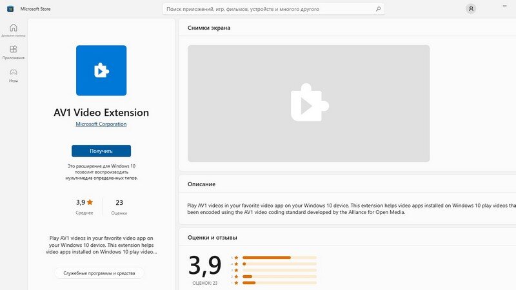The width and height of the screenshot is (516, 290).
Task: Click the Microsoft Store logo icon
Action: click(x=10, y=9)
